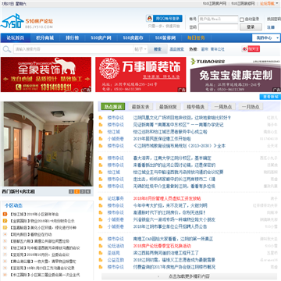The width and height of the screenshot is (281, 281).
Task: Focus the 帐号 username input field
Action: tap(218, 19)
